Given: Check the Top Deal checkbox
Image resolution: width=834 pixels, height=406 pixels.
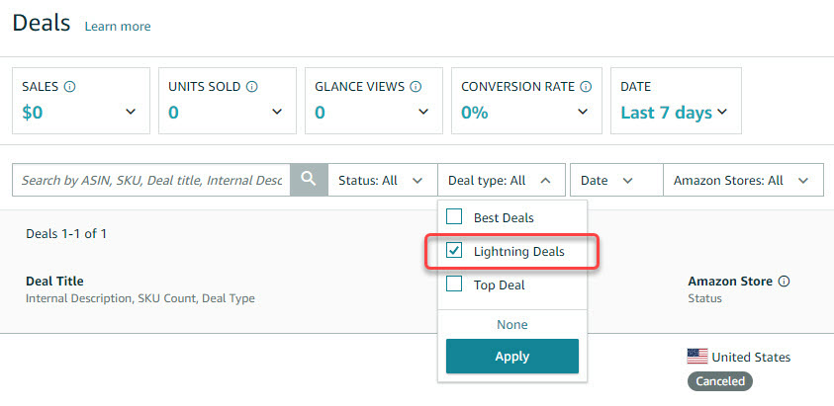Looking at the screenshot, I should pyautogui.click(x=454, y=284).
